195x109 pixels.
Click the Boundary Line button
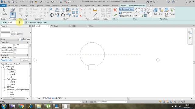click(126, 9)
